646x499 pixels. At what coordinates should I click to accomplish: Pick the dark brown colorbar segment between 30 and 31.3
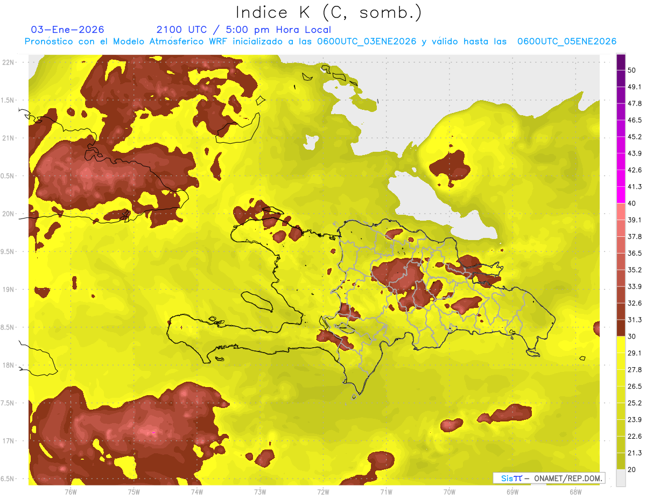tap(621, 328)
